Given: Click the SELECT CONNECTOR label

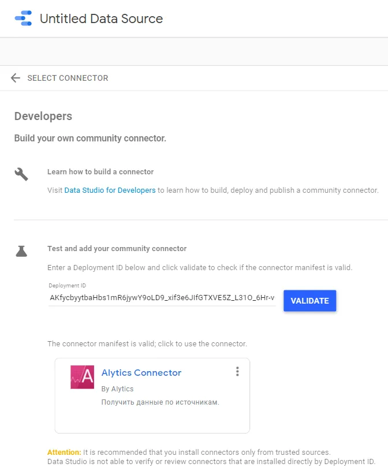Looking at the screenshot, I should 68,78.
